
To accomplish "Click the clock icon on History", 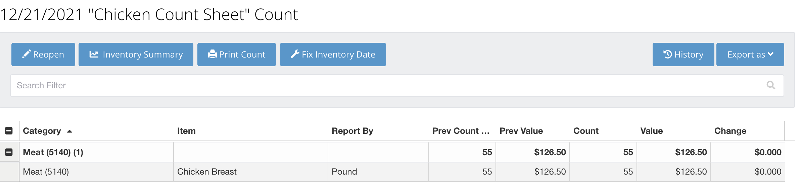I will pyautogui.click(x=667, y=54).
